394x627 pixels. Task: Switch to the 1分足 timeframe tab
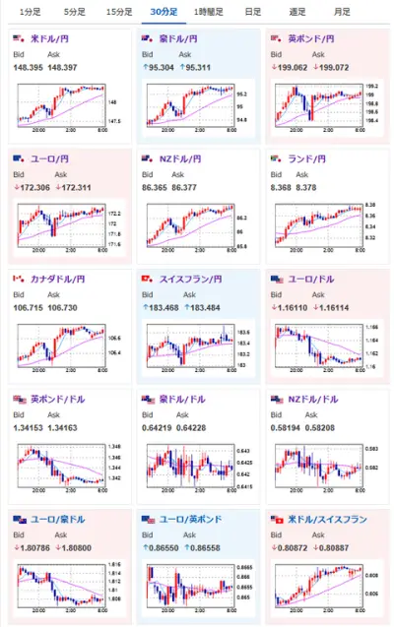pyautogui.click(x=31, y=12)
